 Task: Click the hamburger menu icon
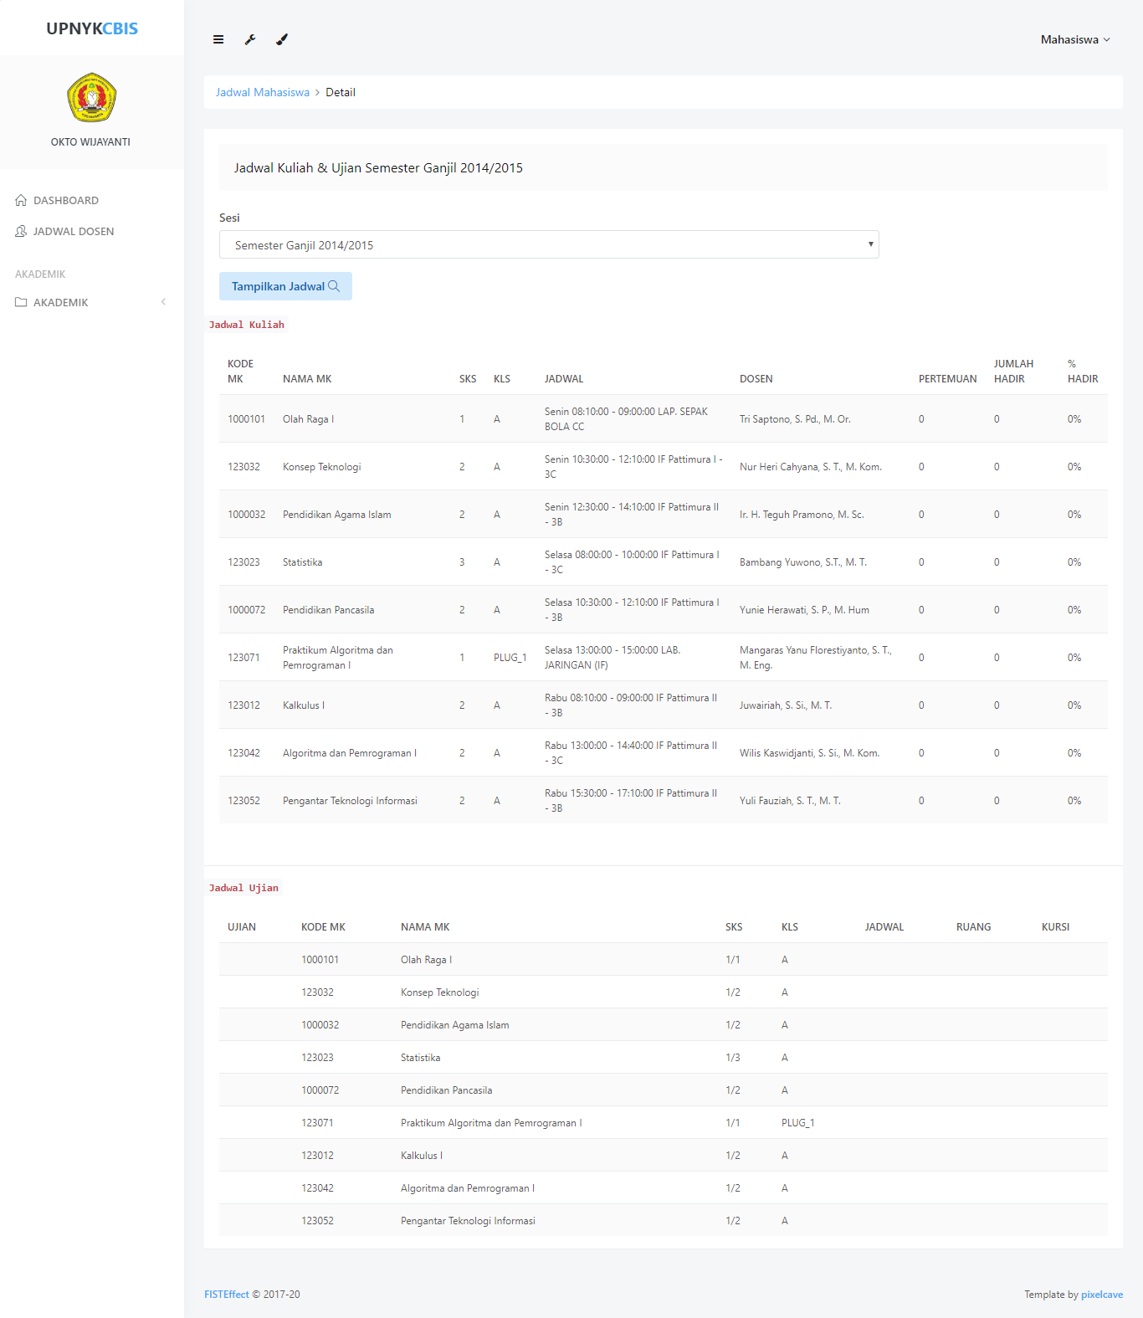tap(218, 39)
